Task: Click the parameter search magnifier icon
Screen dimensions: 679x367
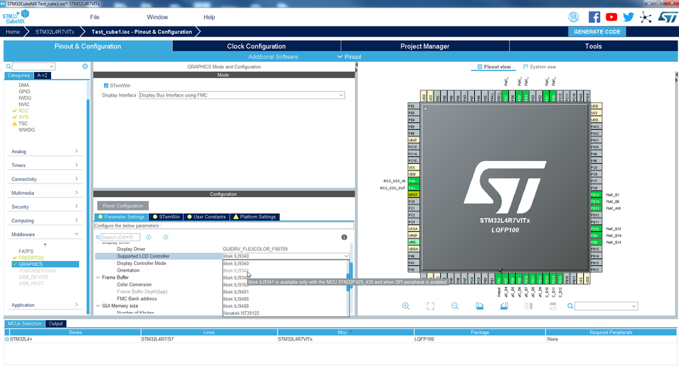Action: pos(98,237)
